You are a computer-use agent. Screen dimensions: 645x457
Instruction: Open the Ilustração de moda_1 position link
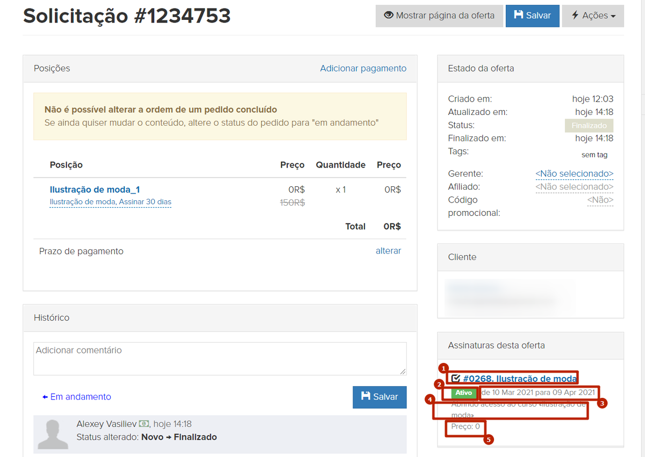95,190
